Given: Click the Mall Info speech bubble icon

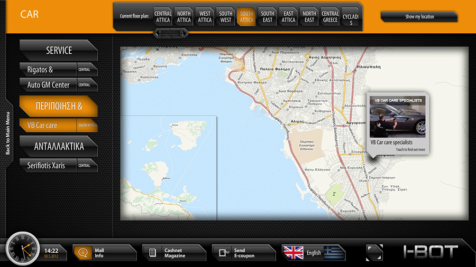Looking at the screenshot, I should coord(83,253).
